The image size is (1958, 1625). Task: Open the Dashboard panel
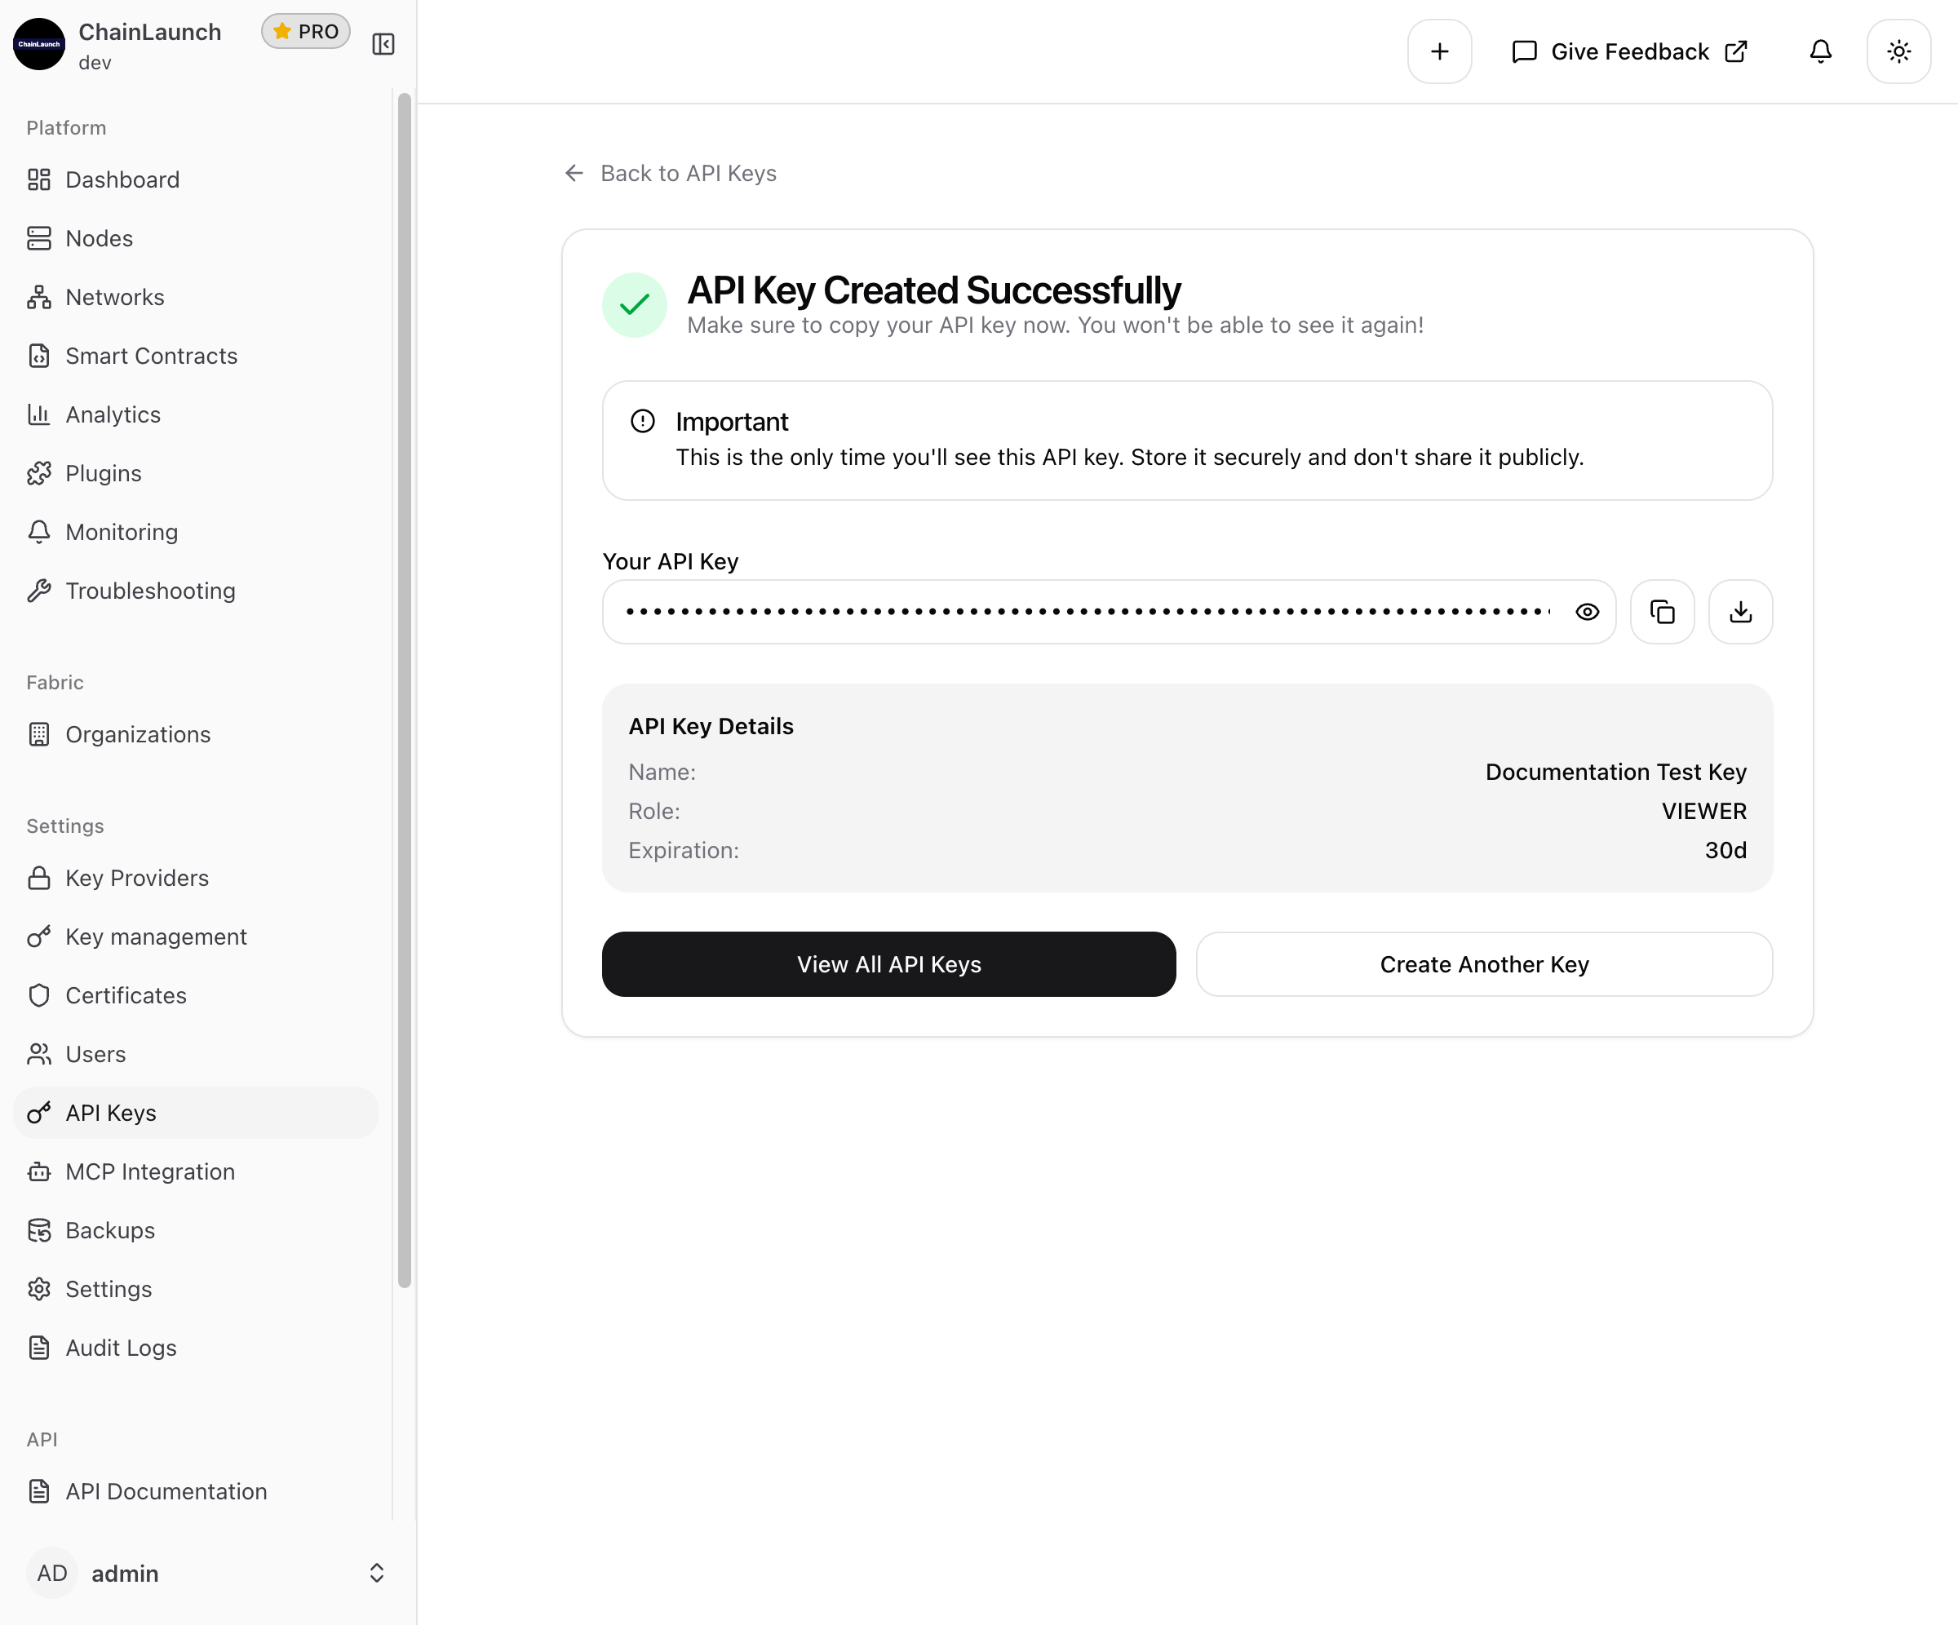click(x=122, y=179)
